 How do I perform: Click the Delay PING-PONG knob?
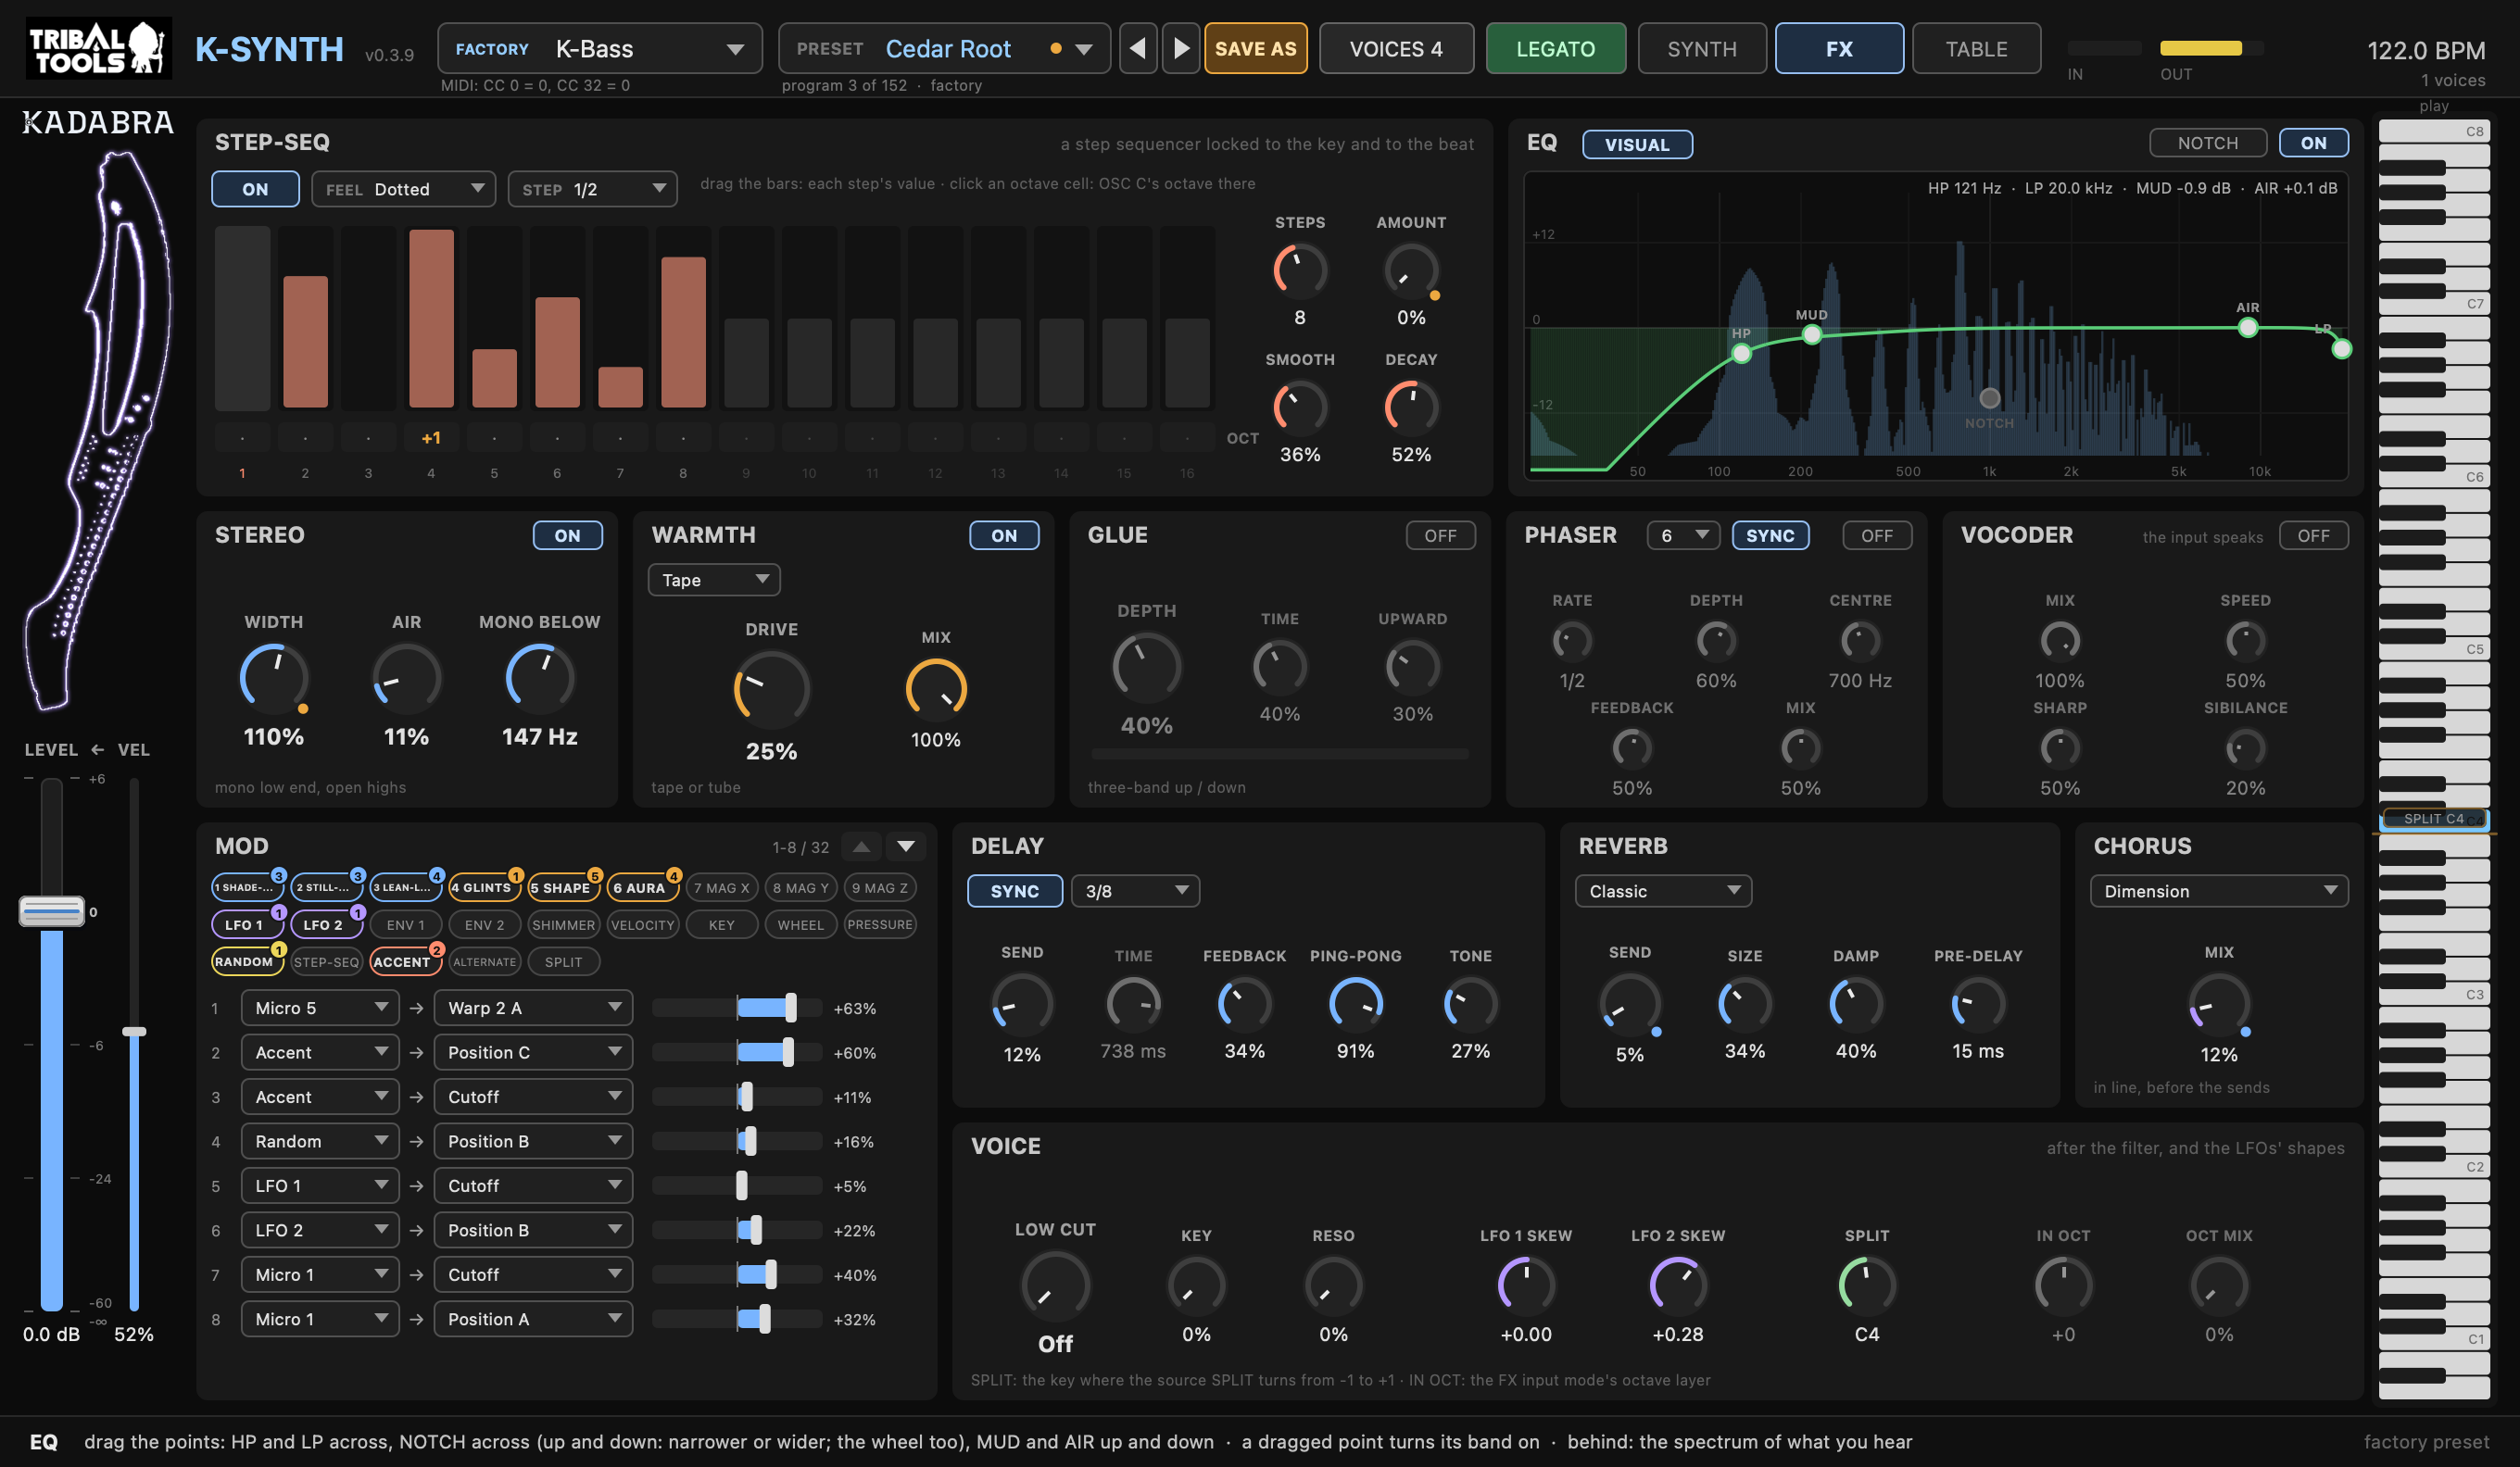tap(1355, 1004)
